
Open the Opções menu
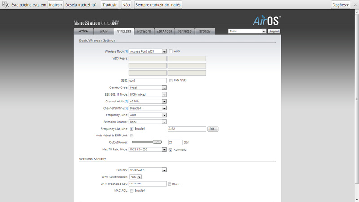[x=340, y=5]
